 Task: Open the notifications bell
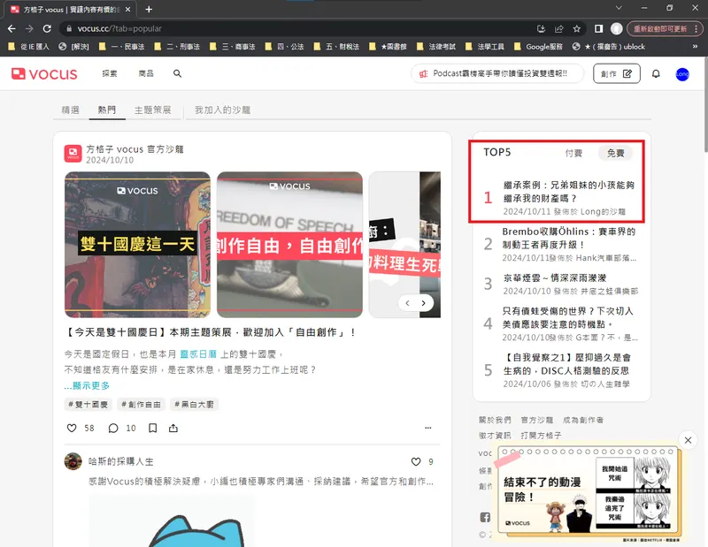pos(656,74)
